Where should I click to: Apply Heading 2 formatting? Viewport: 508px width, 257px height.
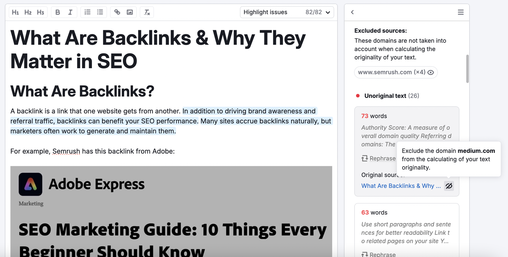[x=28, y=12]
